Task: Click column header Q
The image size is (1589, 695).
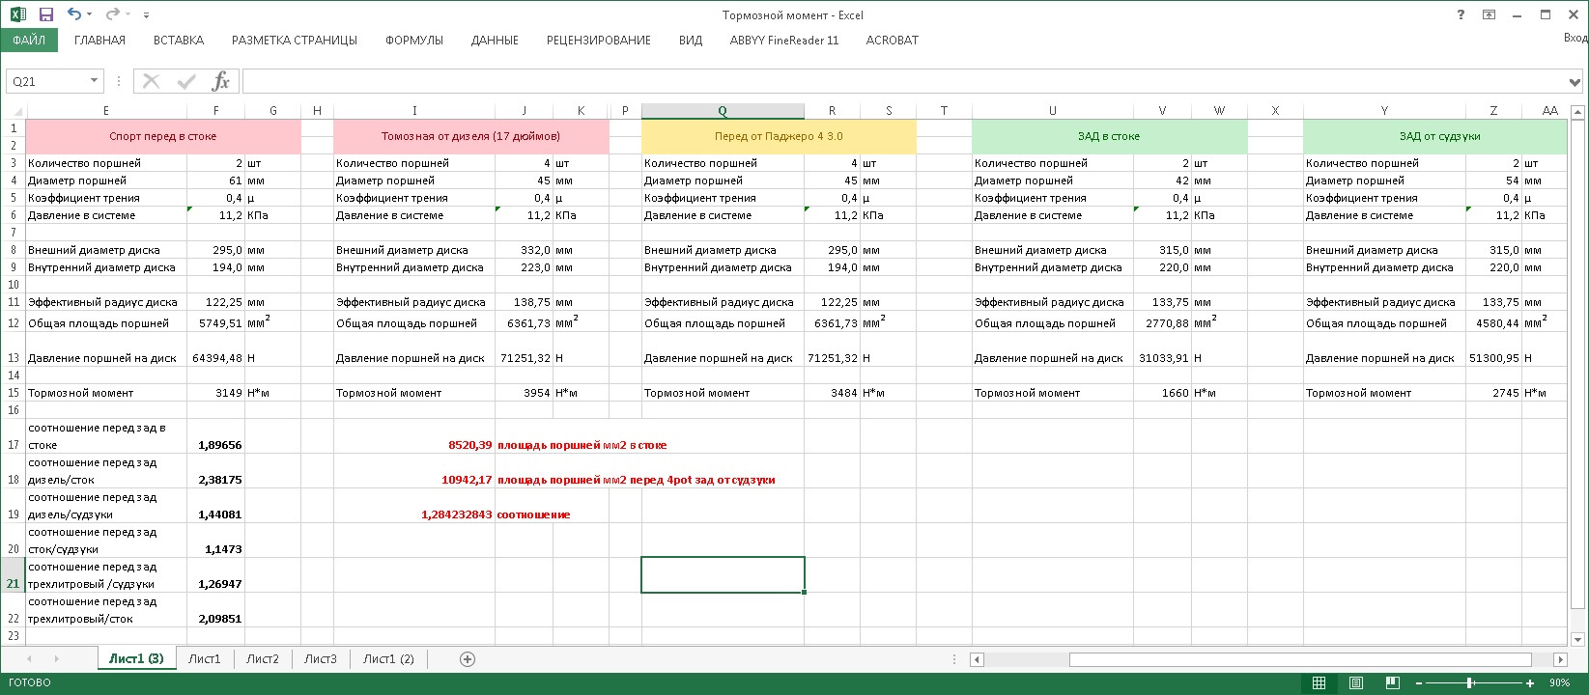Action: pos(722,111)
